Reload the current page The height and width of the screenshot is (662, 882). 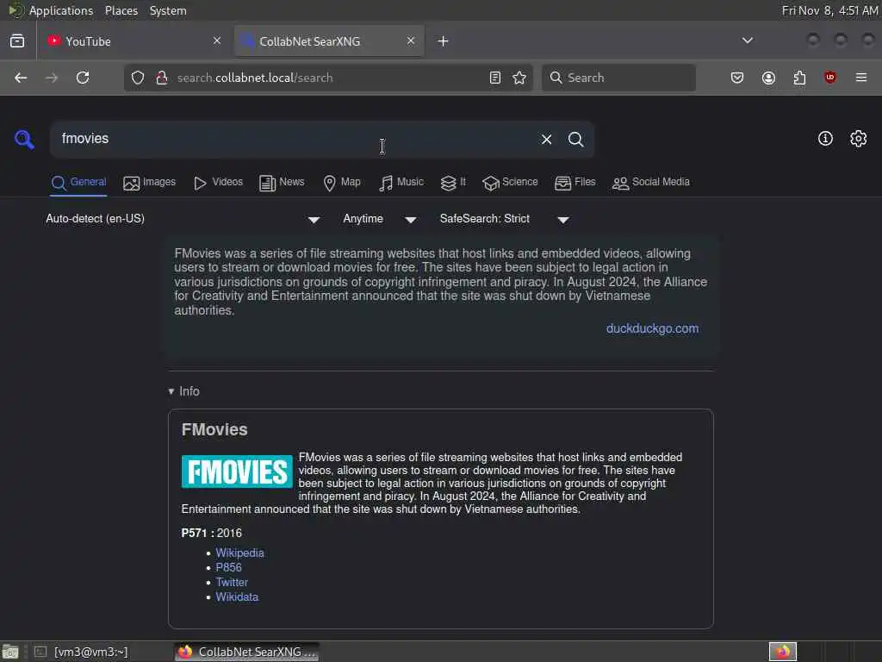[83, 78]
